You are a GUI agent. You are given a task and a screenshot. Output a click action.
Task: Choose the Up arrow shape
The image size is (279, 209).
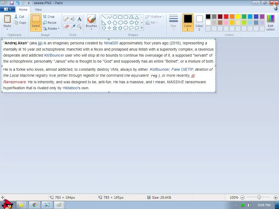click(137, 23)
